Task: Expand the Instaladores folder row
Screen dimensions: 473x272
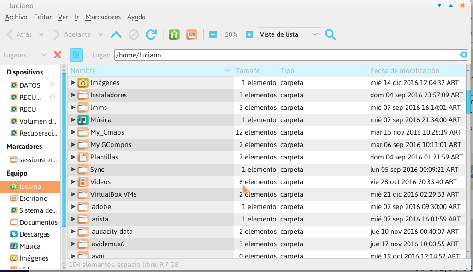Action: pyautogui.click(x=73, y=95)
